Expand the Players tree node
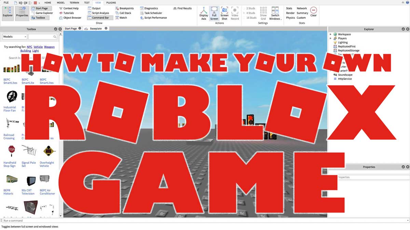 (330, 39)
